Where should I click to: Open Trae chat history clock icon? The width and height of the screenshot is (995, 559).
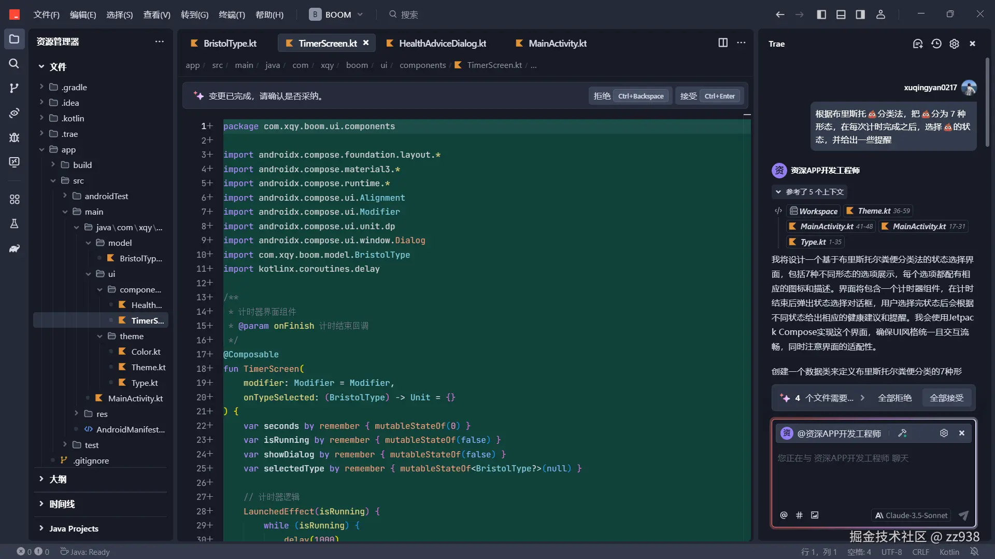click(x=936, y=44)
